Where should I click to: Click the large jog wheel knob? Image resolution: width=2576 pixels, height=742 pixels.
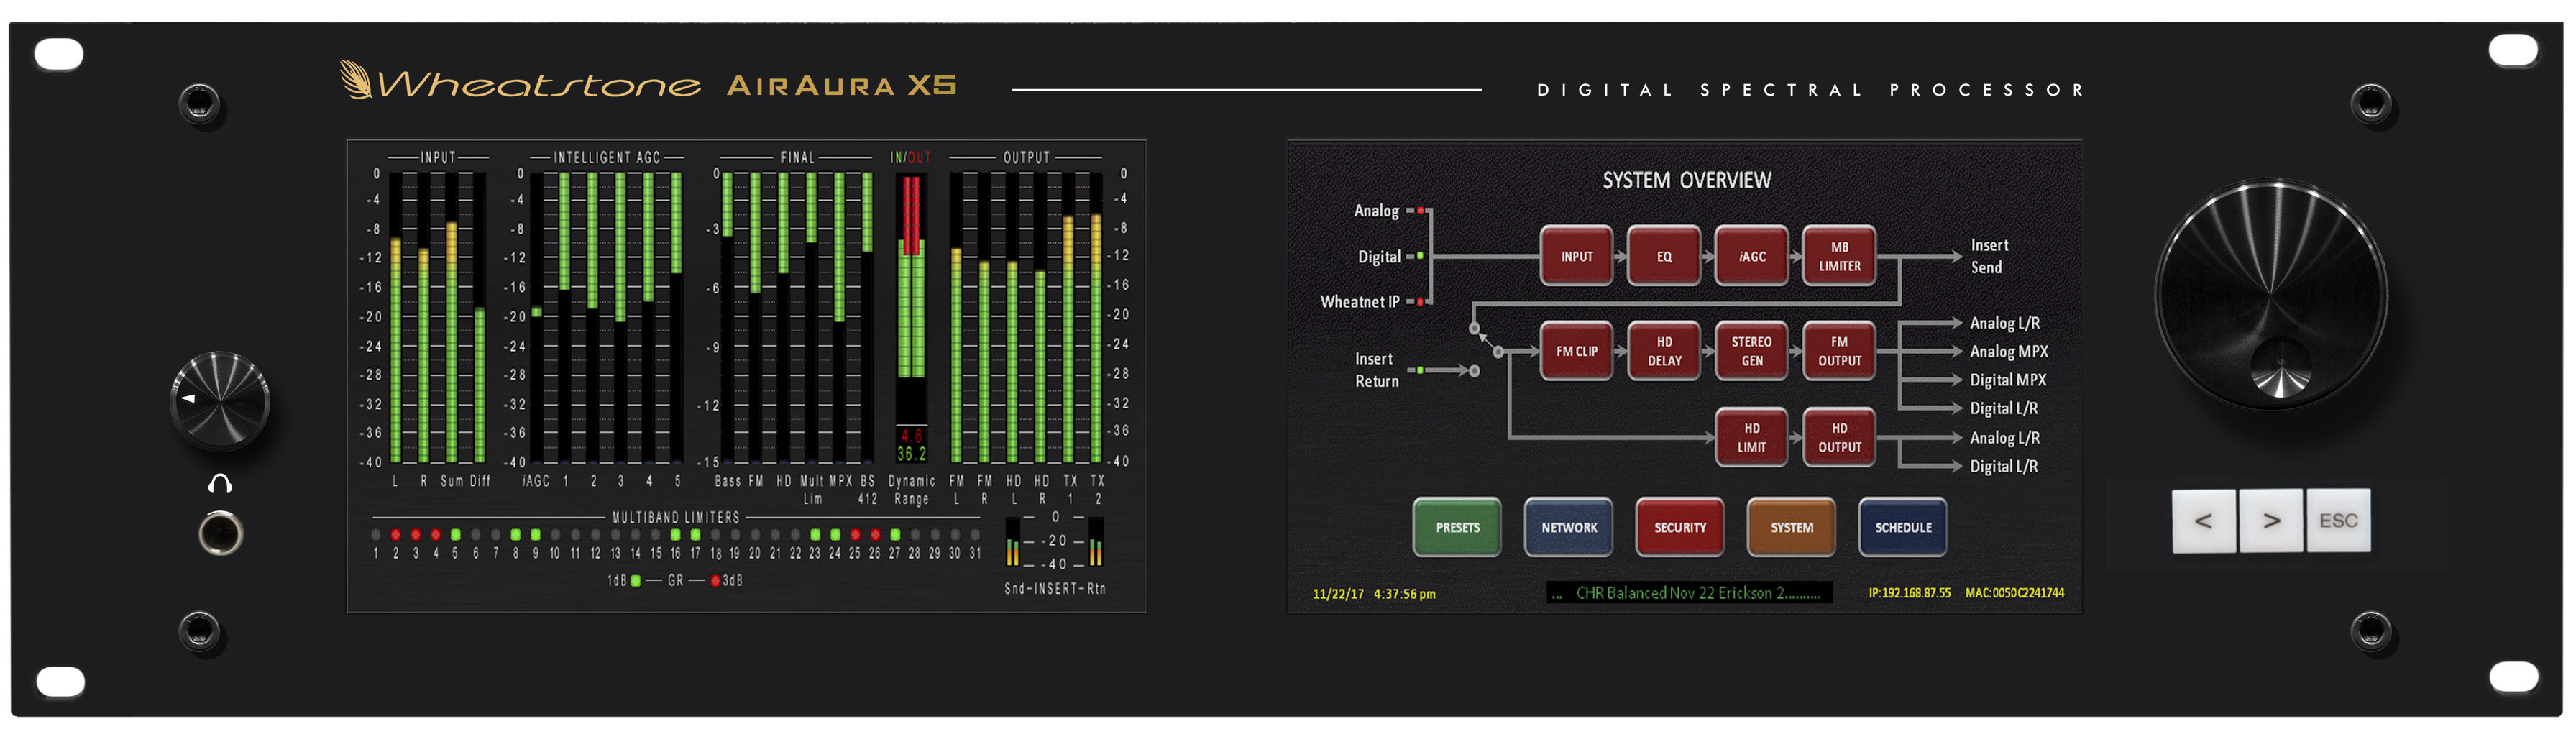click(2271, 295)
